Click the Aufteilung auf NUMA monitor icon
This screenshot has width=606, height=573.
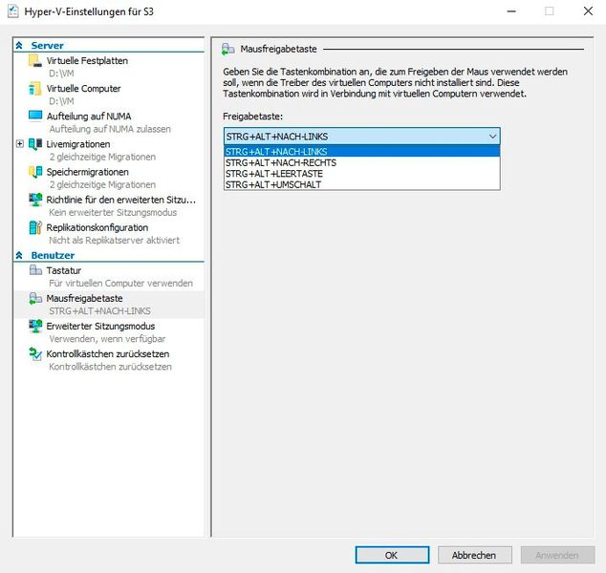point(35,116)
